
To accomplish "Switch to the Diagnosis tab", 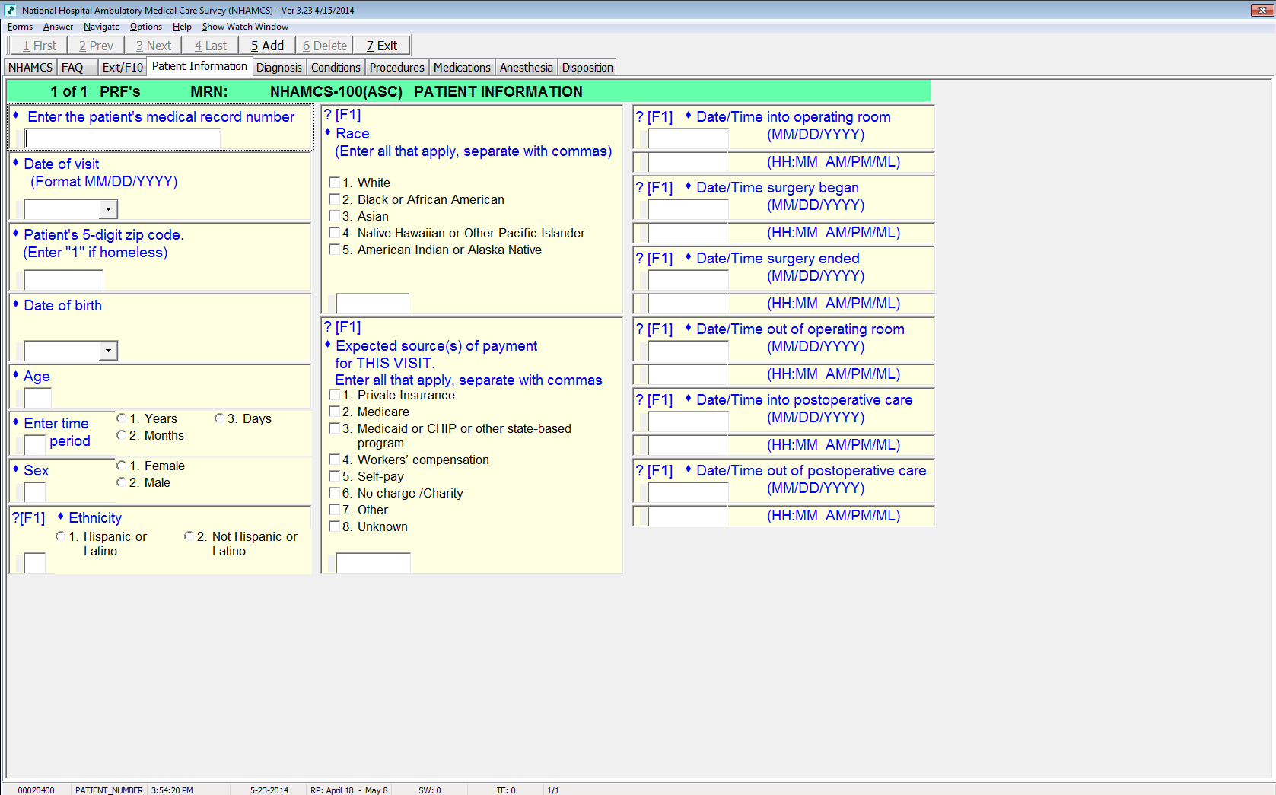I will click(x=278, y=68).
